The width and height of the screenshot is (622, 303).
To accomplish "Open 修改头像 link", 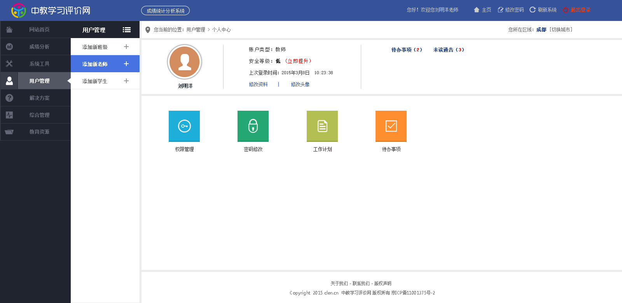I will (x=300, y=84).
